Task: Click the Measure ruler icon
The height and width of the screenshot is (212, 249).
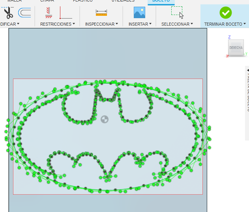Action: coord(101,13)
